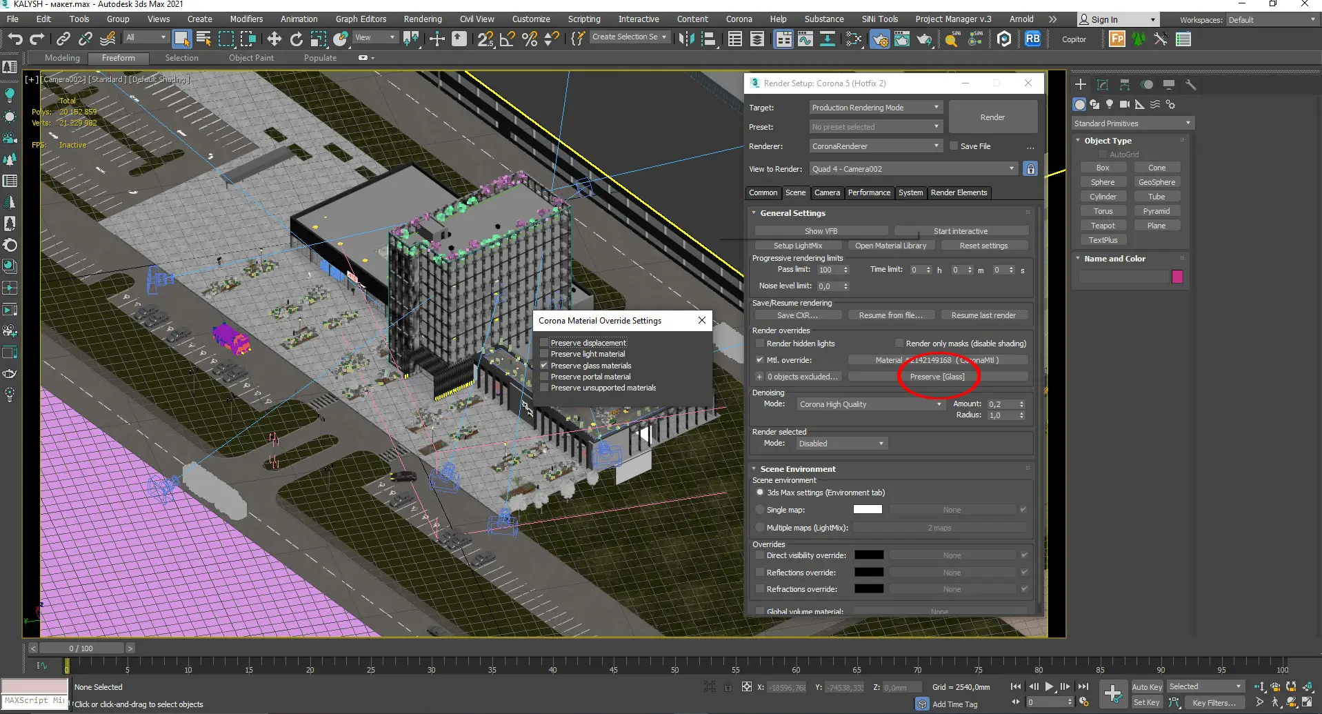Open the pink object color swatch
Screen dimensions: 1322x714
click(x=1176, y=277)
